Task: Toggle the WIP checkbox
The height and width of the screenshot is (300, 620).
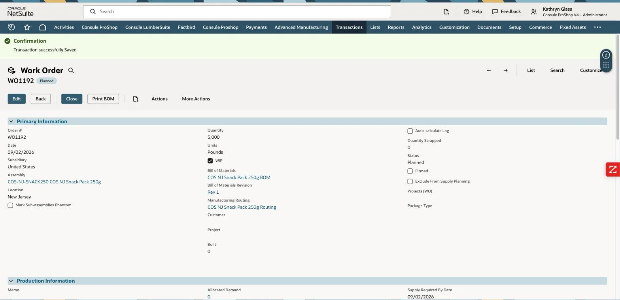Action: (x=210, y=161)
